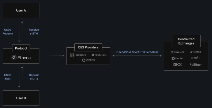Image resolution: width=212 pixels, height=108 pixels.
Task: Click the Binance exchange logo
Action: click(x=177, y=52)
